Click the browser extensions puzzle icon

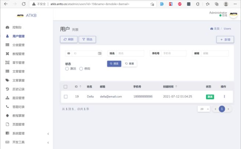click(198, 4)
